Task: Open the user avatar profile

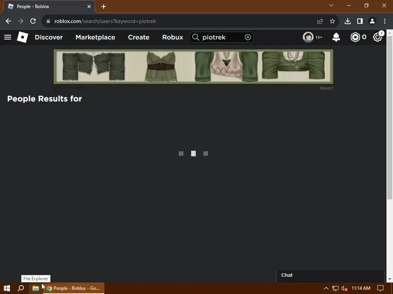Action: (x=308, y=37)
